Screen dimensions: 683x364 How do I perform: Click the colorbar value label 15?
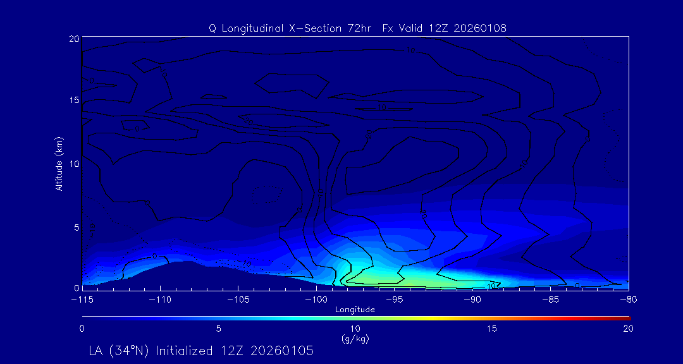point(491,329)
